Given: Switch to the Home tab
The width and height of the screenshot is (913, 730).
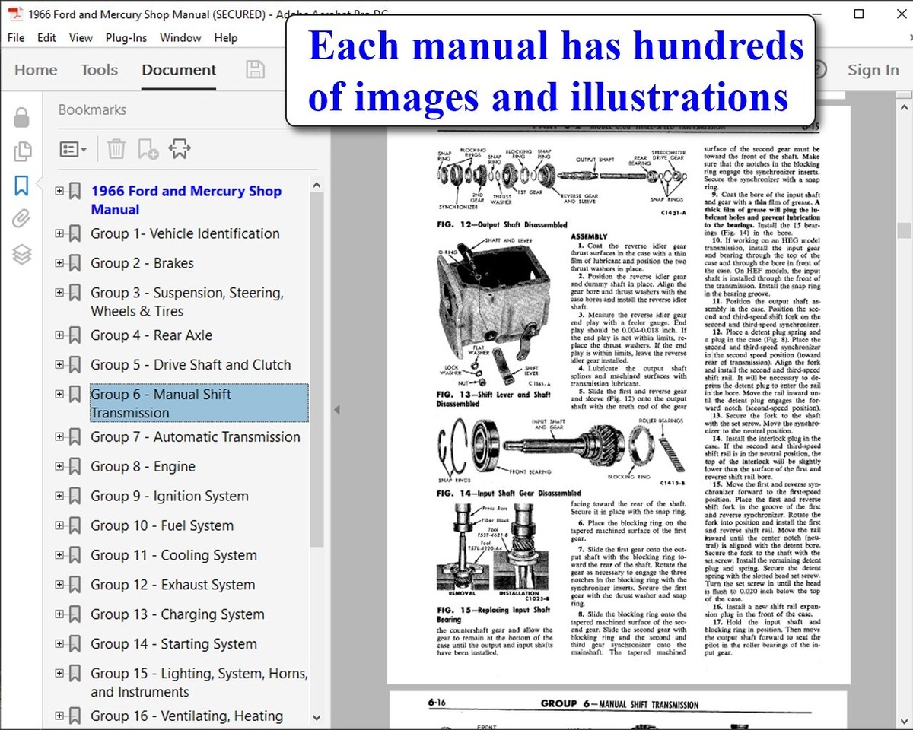Looking at the screenshot, I should pyautogui.click(x=36, y=70).
